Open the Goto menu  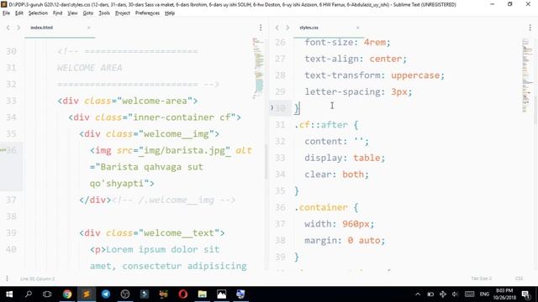pyautogui.click(x=88, y=13)
